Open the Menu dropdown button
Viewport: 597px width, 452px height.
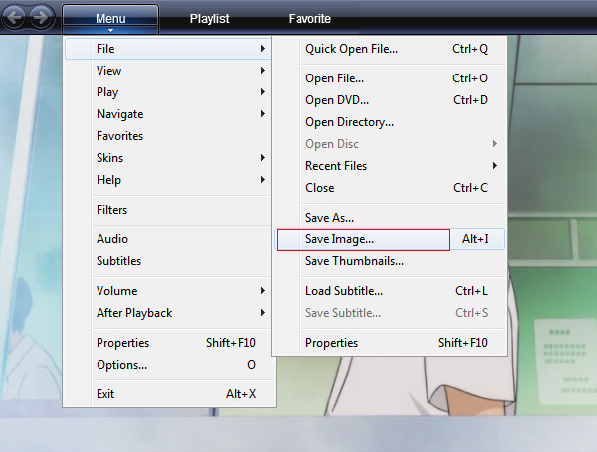coord(110,19)
